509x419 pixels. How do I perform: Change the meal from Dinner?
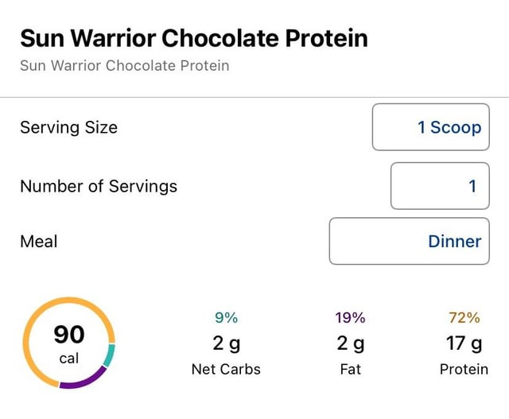coord(410,241)
